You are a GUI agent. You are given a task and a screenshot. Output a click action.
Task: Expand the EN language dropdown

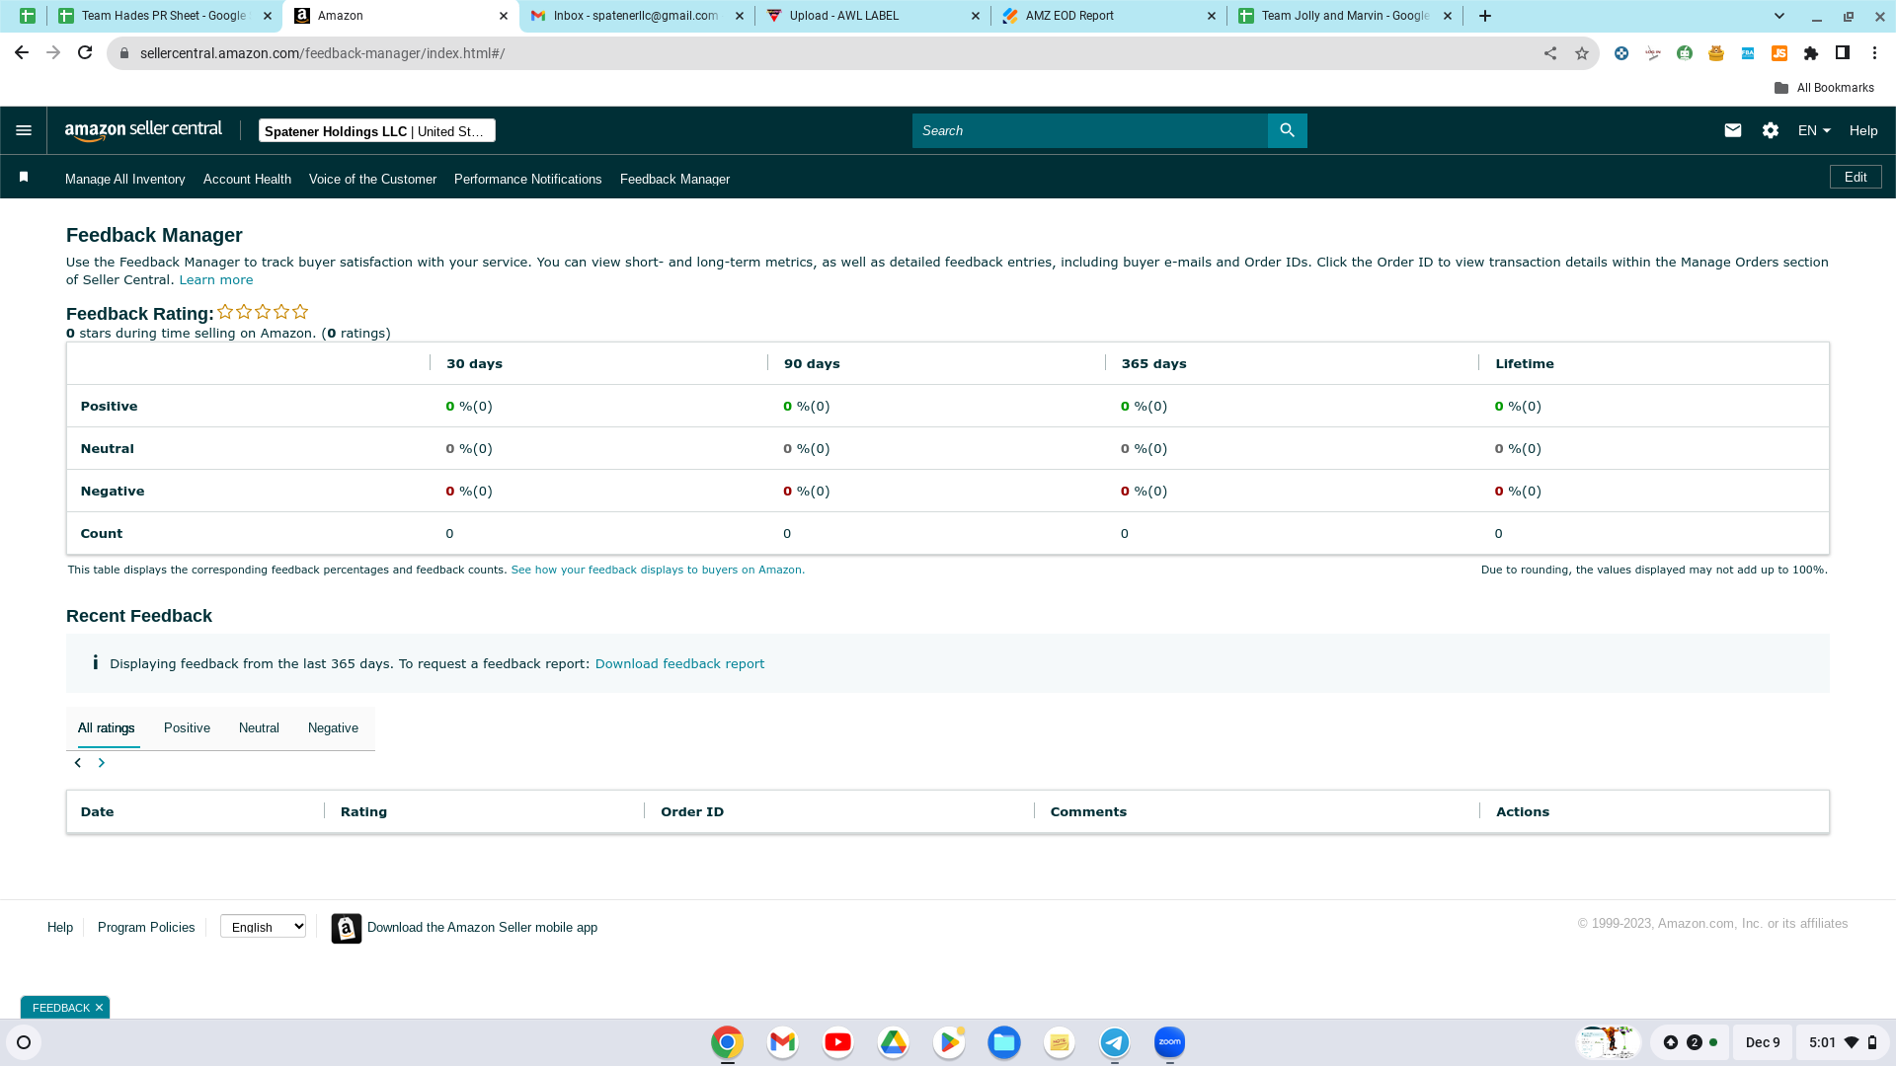pos(1814,130)
